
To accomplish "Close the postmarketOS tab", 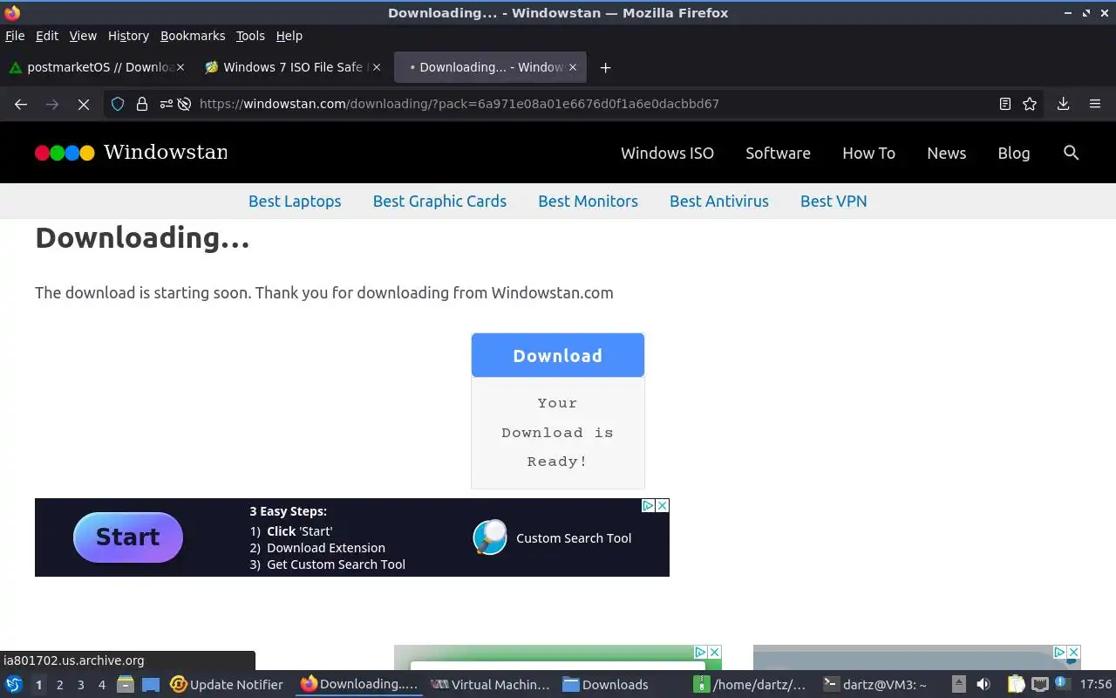I will click(180, 67).
